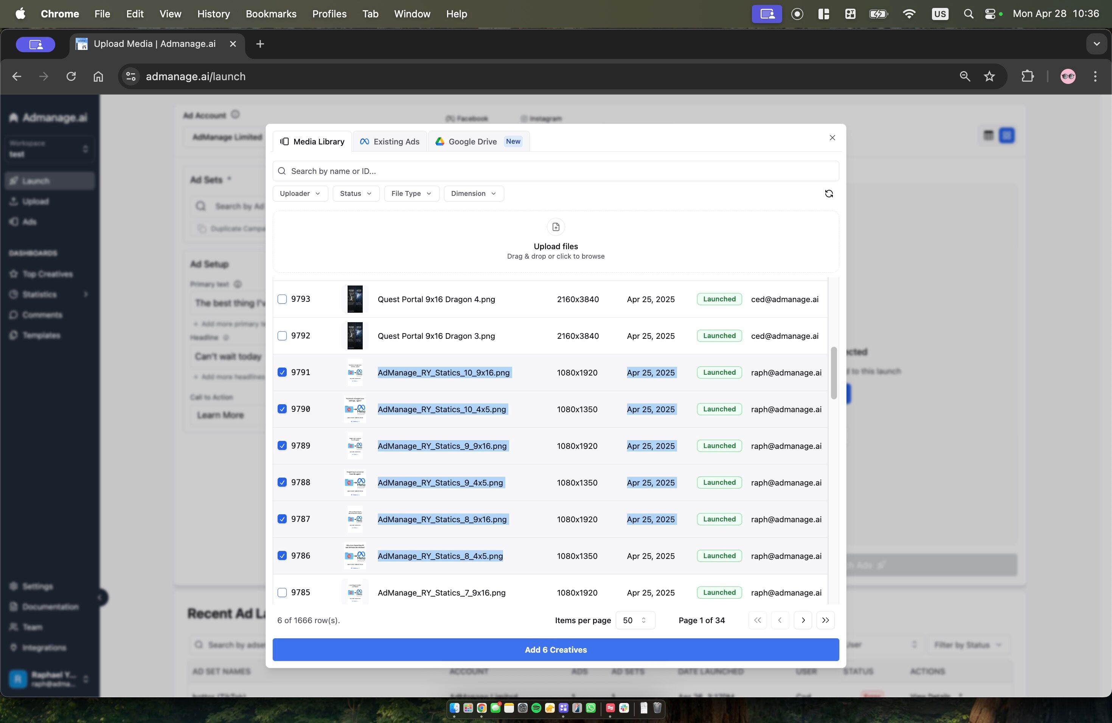Click the Add 6 Creatives button
Viewport: 1112px width, 723px height.
pyautogui.click(x=556, y=650)
